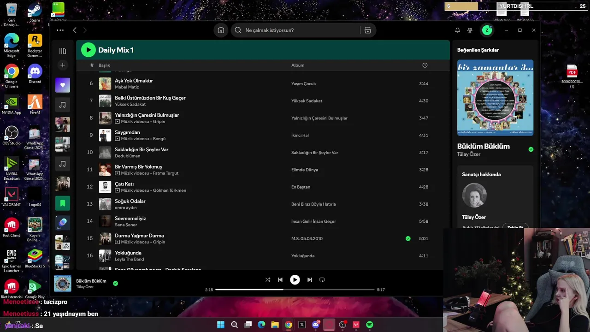Open the artist link Bengü
This screenshot has width=590, height=332.
pos(159,139)
